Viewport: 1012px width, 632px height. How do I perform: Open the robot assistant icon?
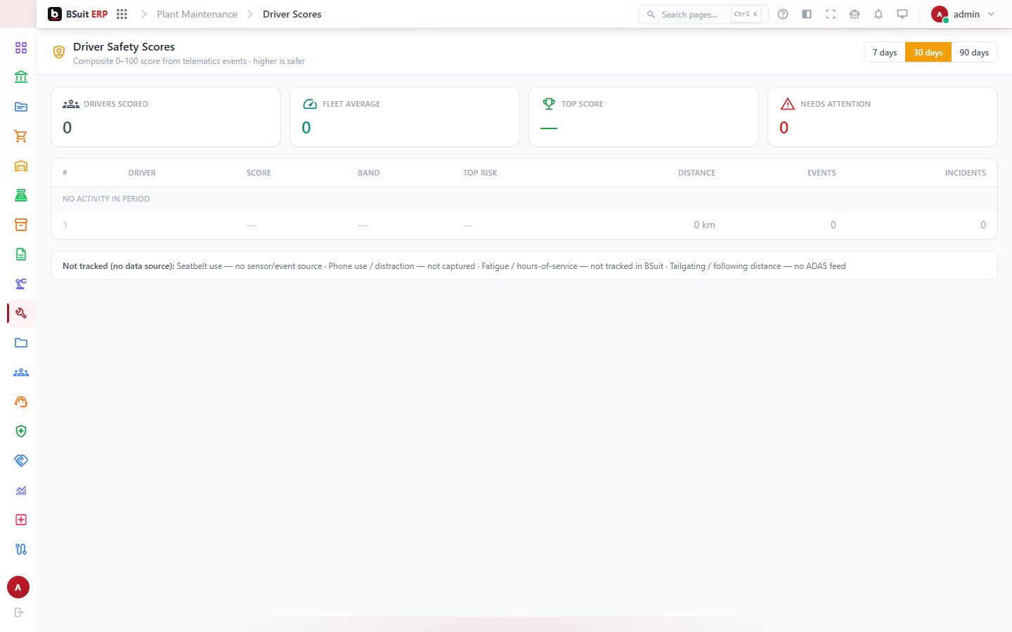pos(855,14)
